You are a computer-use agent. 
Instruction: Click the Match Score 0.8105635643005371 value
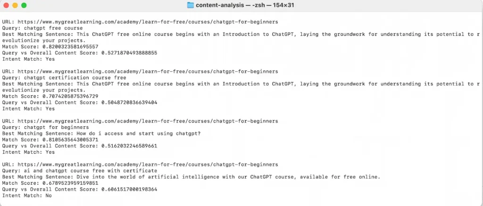[x=67, y=140]
